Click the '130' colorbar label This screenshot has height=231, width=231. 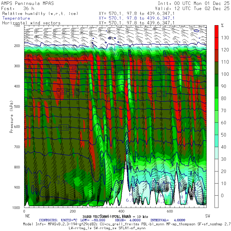click(225, 37)
